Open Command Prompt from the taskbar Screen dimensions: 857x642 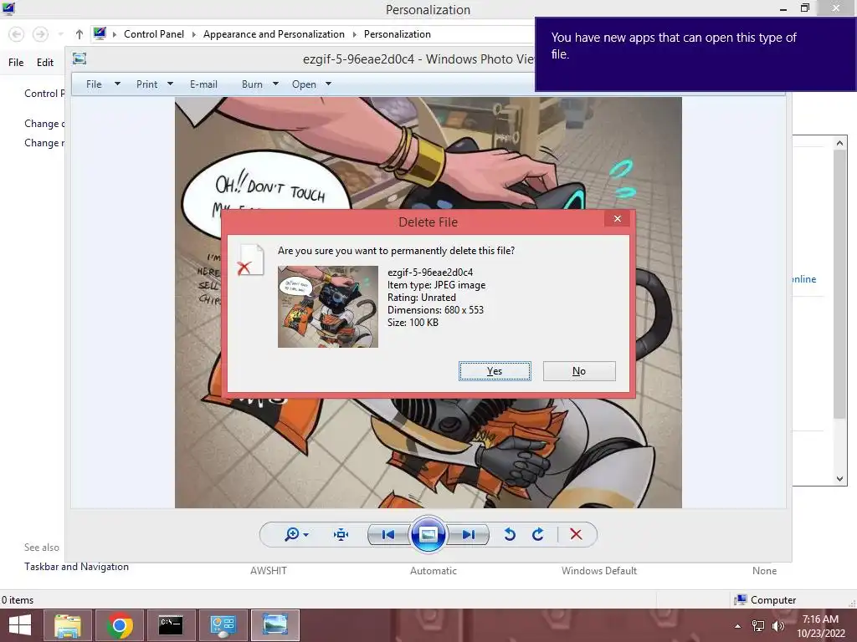171,625
